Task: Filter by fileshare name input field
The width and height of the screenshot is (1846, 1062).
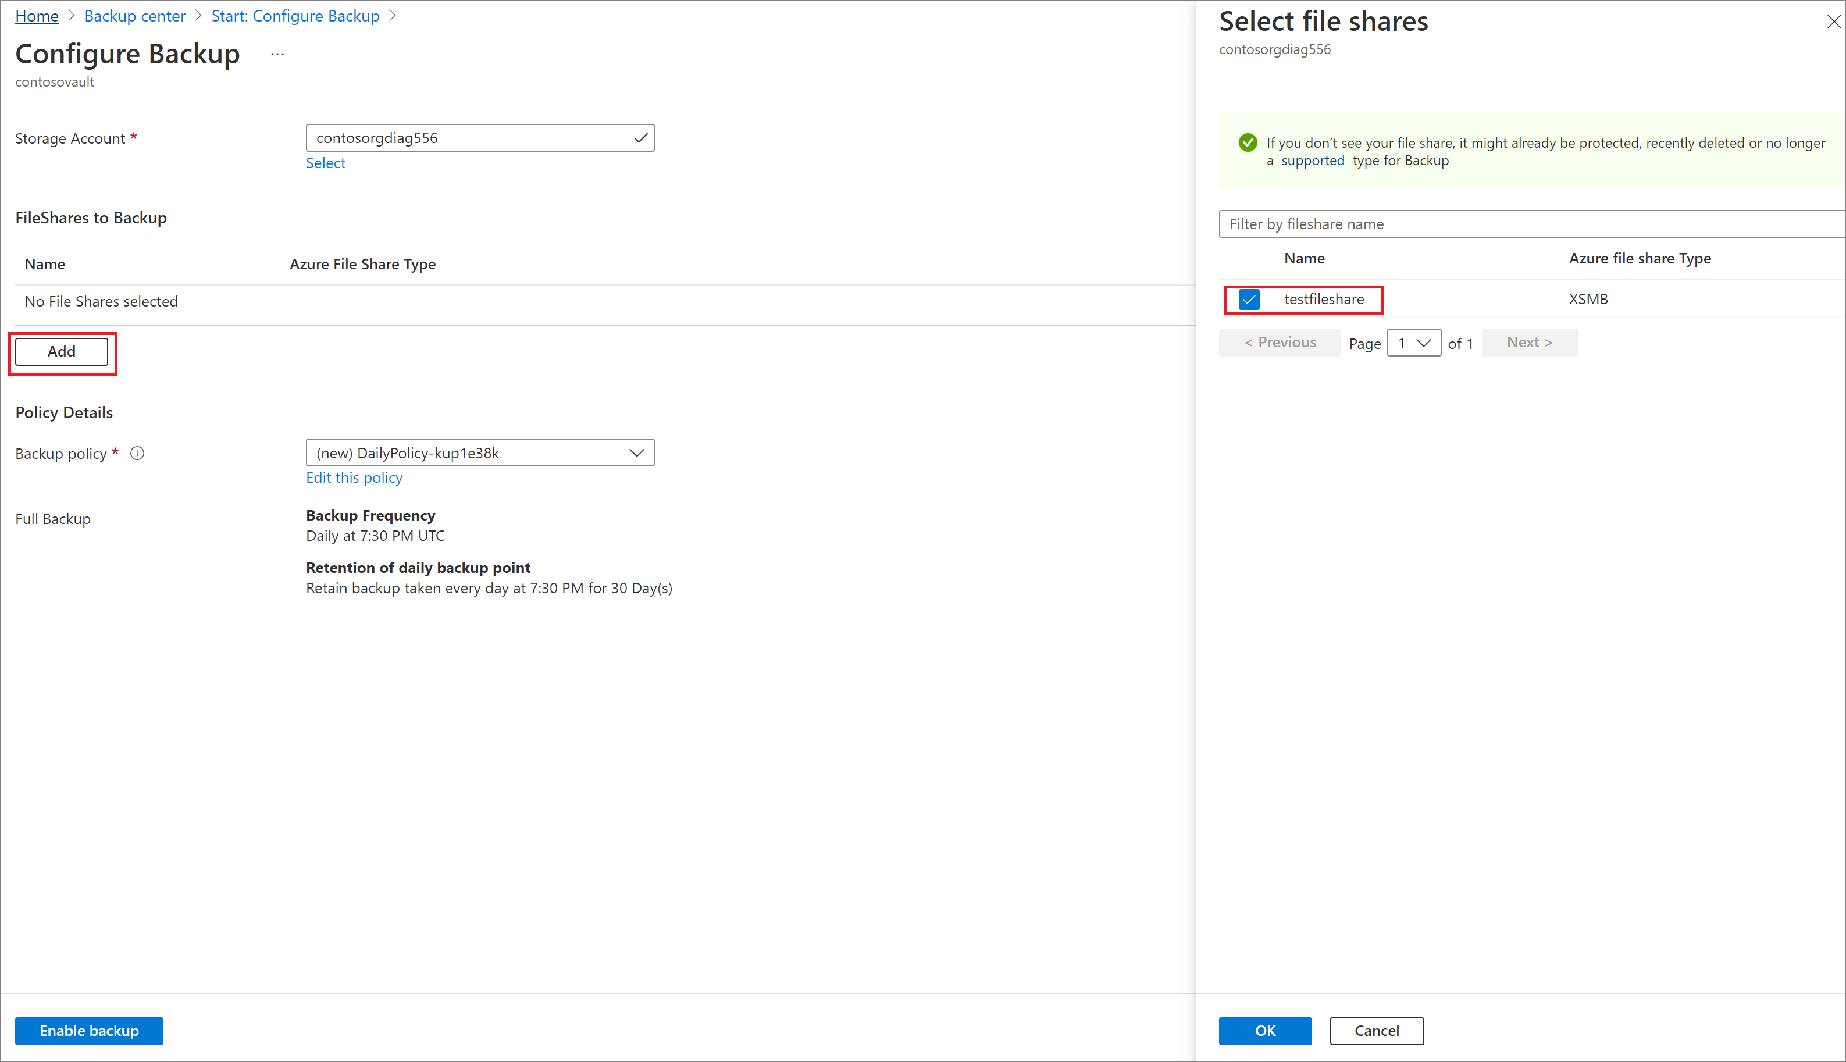Action: coord(1531,223)
